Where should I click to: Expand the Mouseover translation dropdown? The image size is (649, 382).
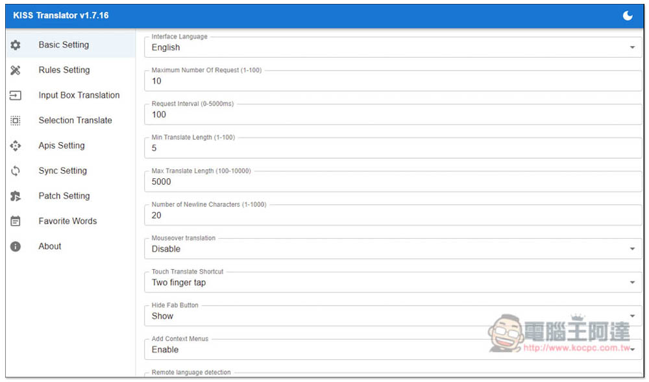tap(393, 249)
